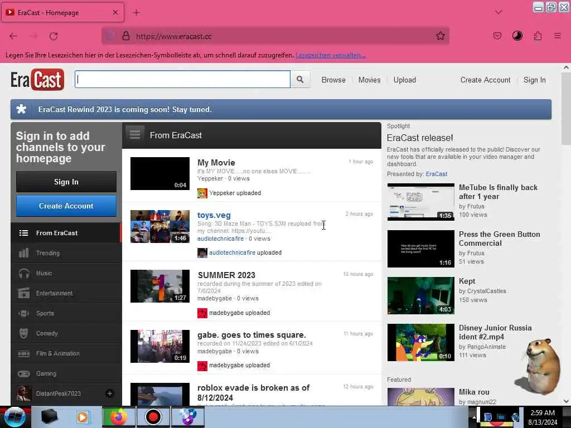Click the magnifier search button

point(300,79)
